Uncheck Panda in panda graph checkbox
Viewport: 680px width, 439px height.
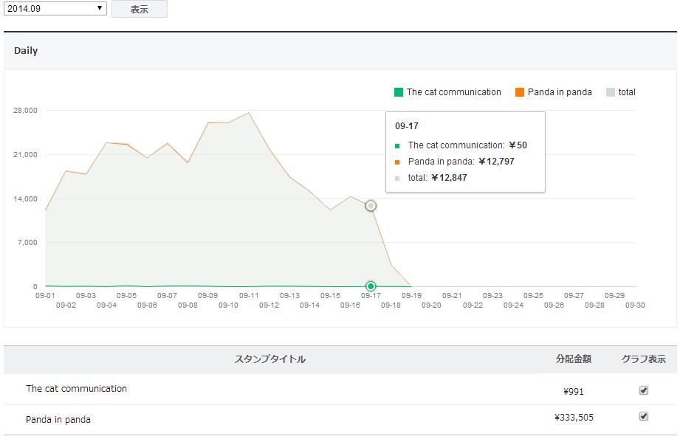644,416
